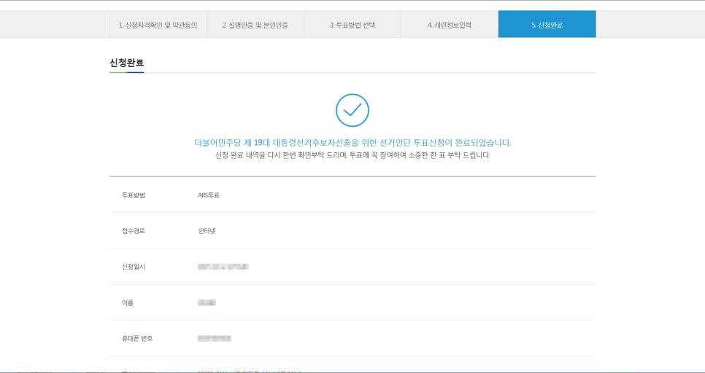Click the 신청일시 row label

tap(134, 267)
